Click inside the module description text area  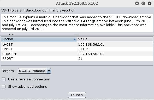click(77, 23)
